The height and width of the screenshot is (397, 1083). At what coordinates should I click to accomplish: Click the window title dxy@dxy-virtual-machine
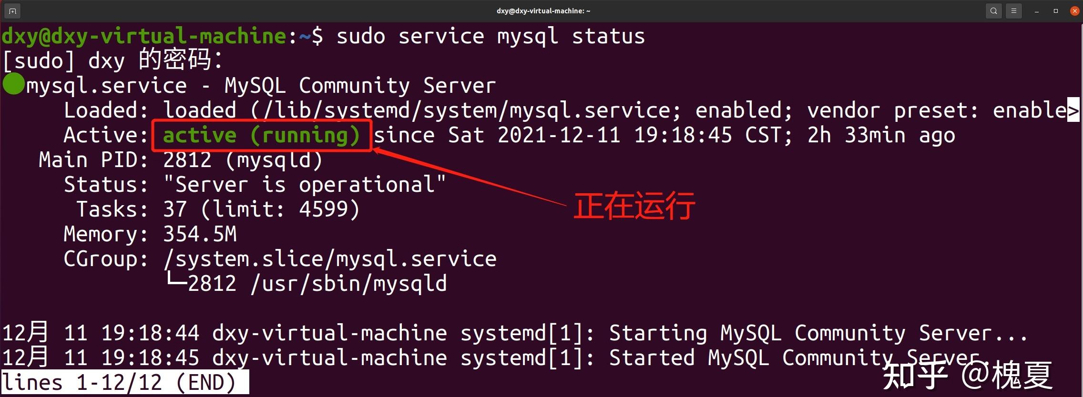tap(543, 11)
